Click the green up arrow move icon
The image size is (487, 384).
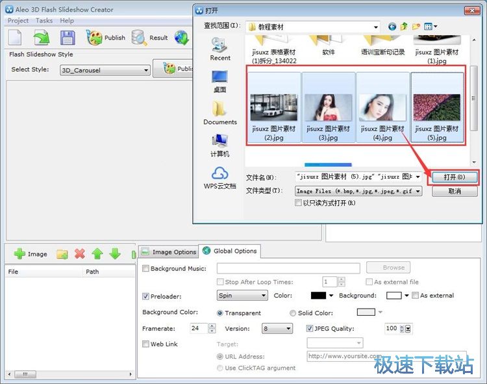(97, 254)
